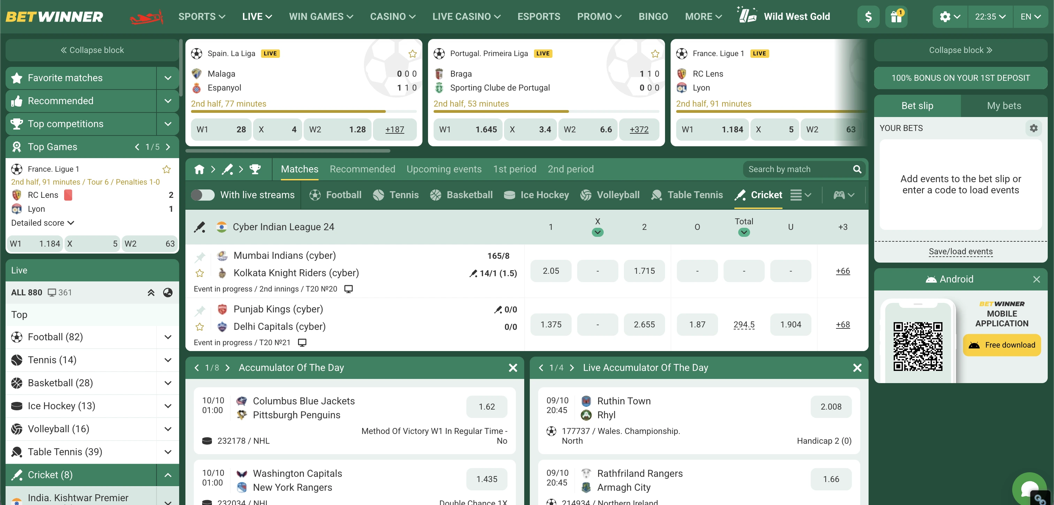
Task: Select odds 2.05 for Mumbai Indians
Action: [551, 271]
